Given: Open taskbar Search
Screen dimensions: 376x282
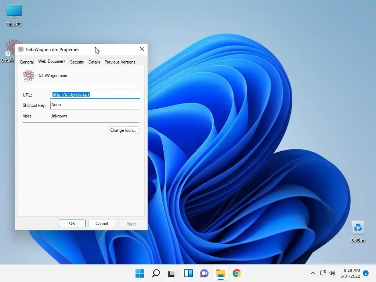Looking at the screenshot, I should [156, 273].
